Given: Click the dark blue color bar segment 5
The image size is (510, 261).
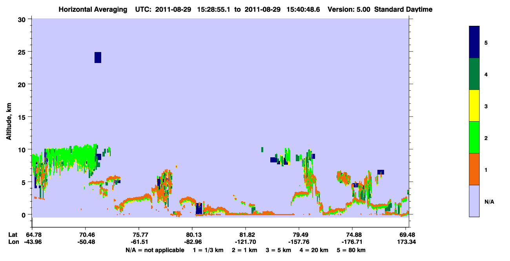Looking at the screenshot, I should pos(474,42).
